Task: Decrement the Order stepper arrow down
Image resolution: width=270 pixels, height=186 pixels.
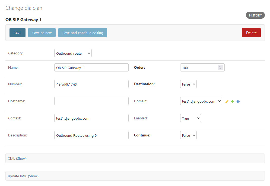Action: coord(220,69)
